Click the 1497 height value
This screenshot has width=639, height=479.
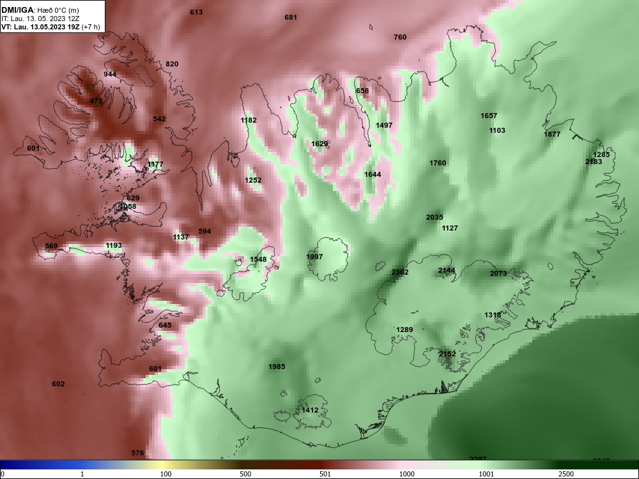coord(384,125)
